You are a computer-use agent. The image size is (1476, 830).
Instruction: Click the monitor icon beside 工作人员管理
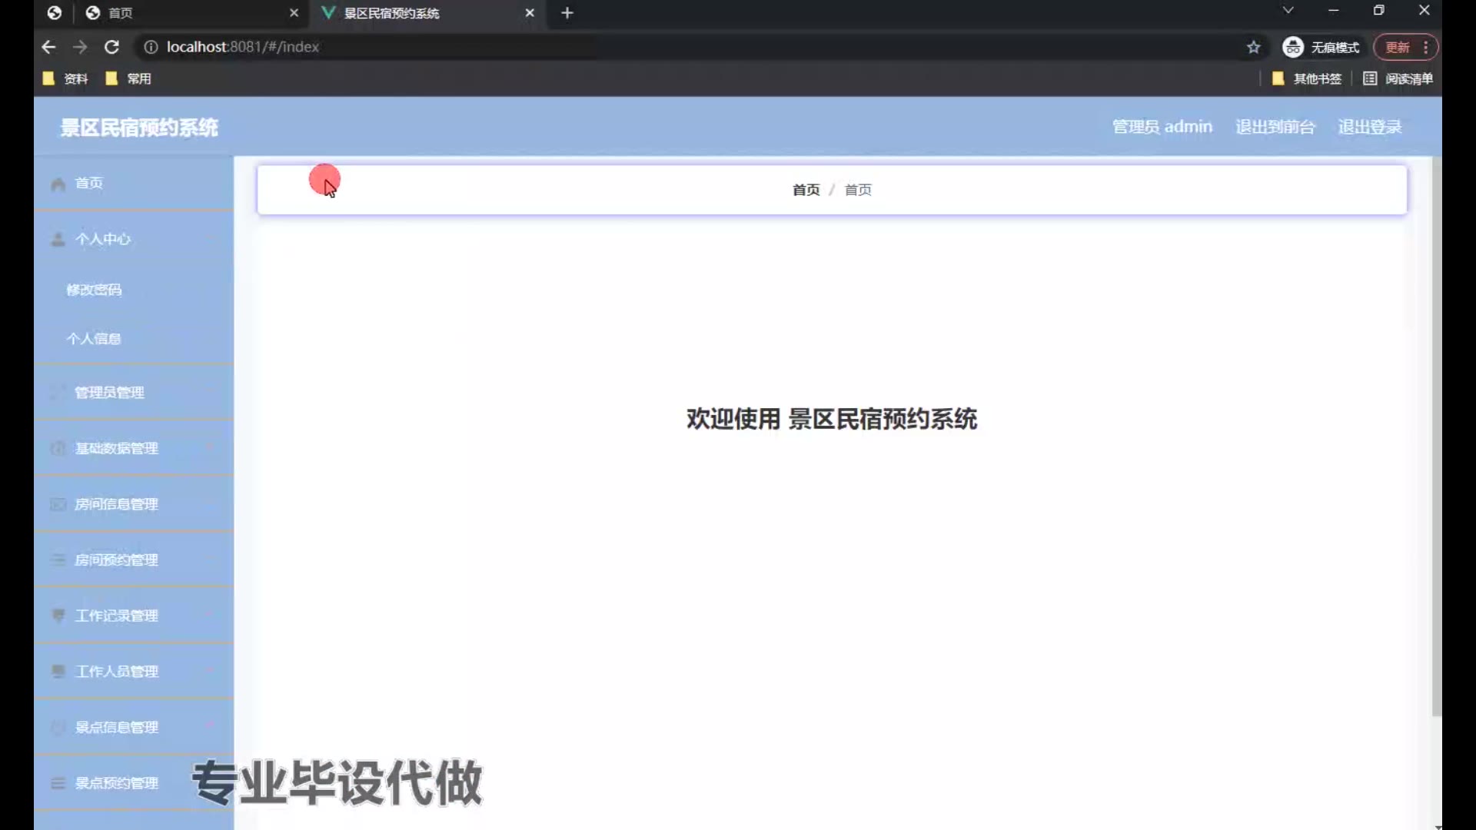(x=58, y=672)
